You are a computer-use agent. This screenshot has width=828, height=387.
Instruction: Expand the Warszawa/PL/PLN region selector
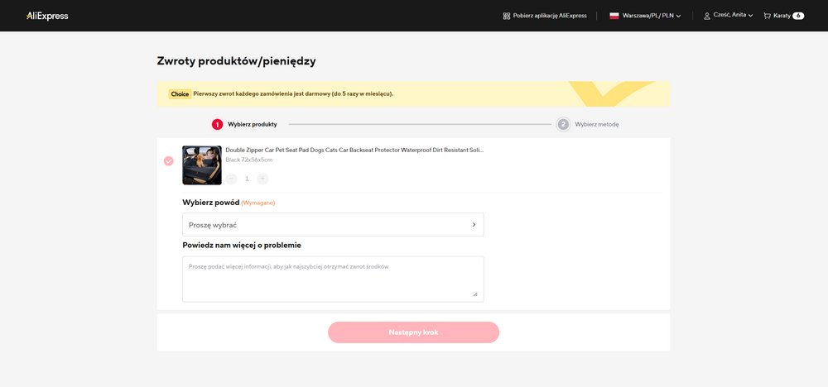point(652,16)
